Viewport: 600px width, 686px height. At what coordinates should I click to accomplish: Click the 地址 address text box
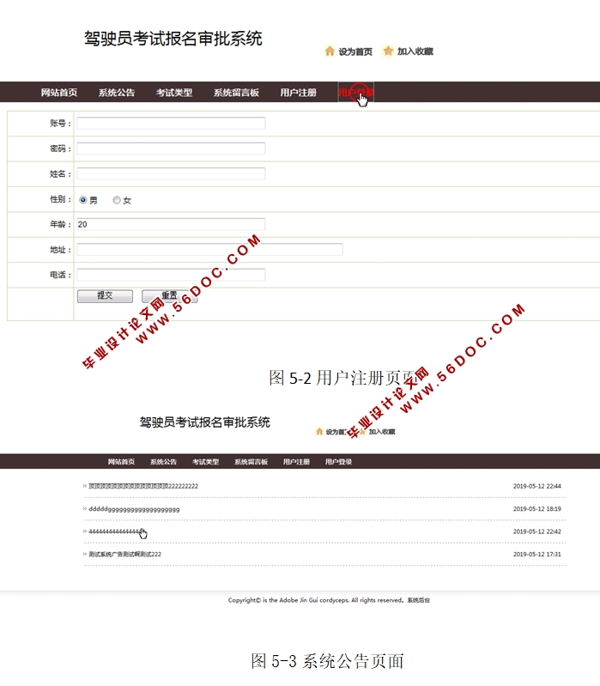(x=209, y=250)
